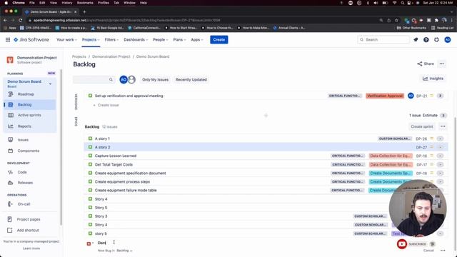The image size is (457, 257).
Task: Click the backlog search magnifier icon
Action: click(111, 79)
